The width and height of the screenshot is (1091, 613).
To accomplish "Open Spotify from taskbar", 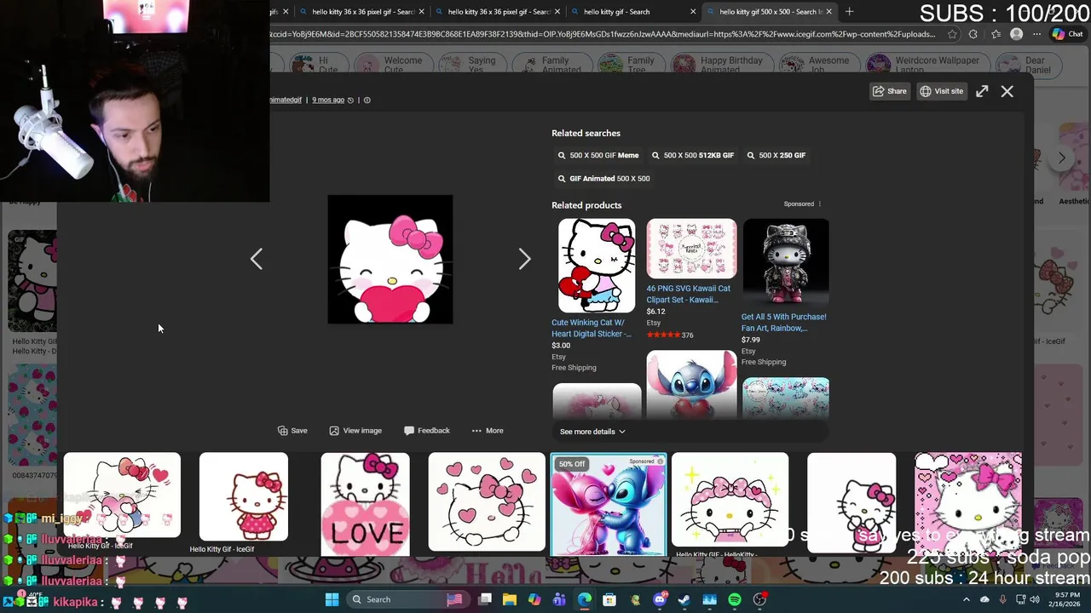I will pos(735,599).
